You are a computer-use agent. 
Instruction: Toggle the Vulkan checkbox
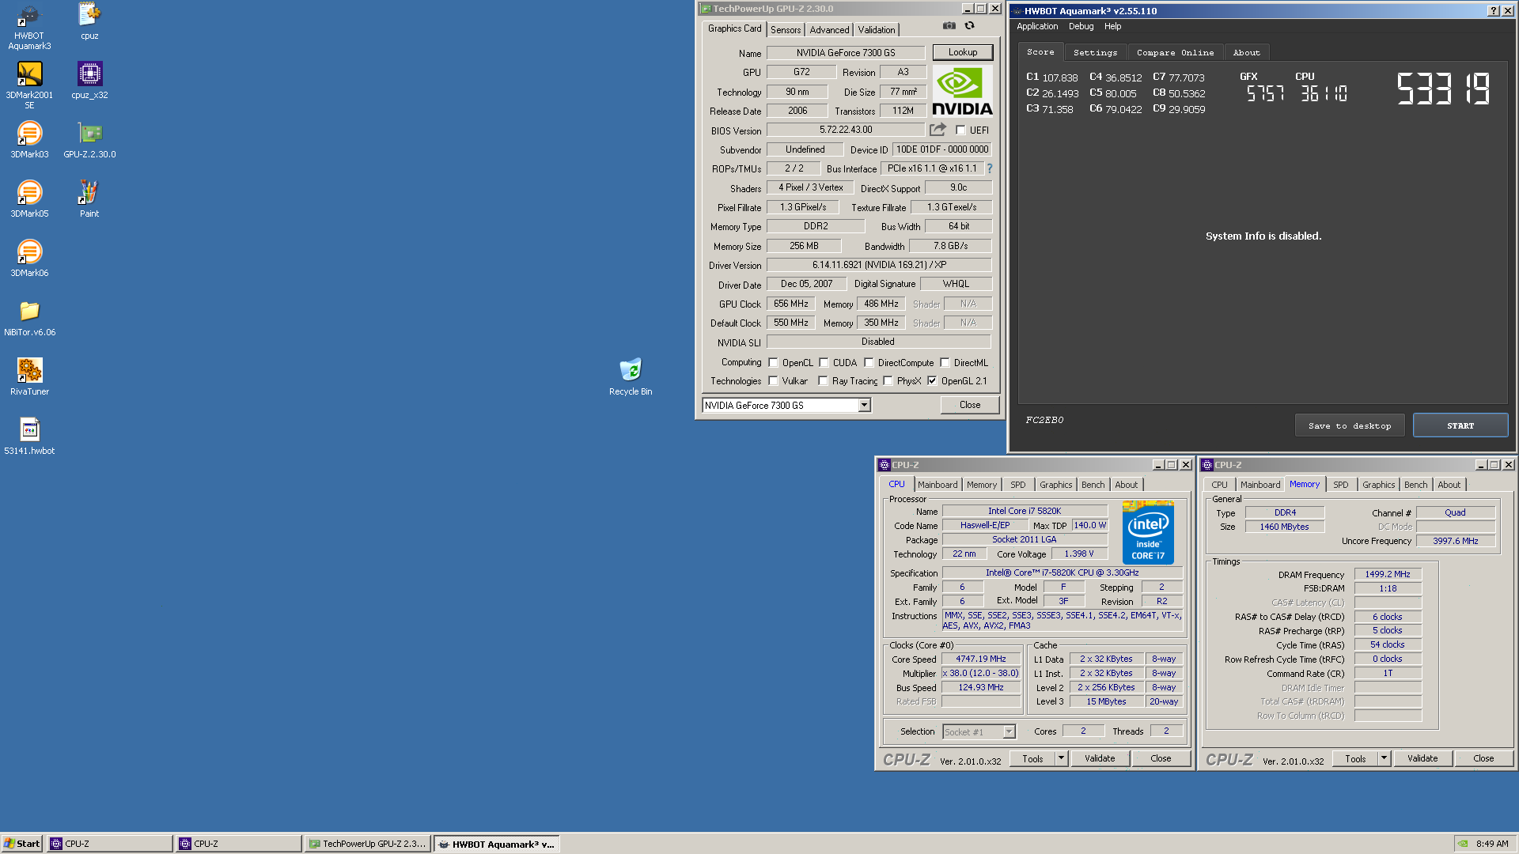point(773,381)
